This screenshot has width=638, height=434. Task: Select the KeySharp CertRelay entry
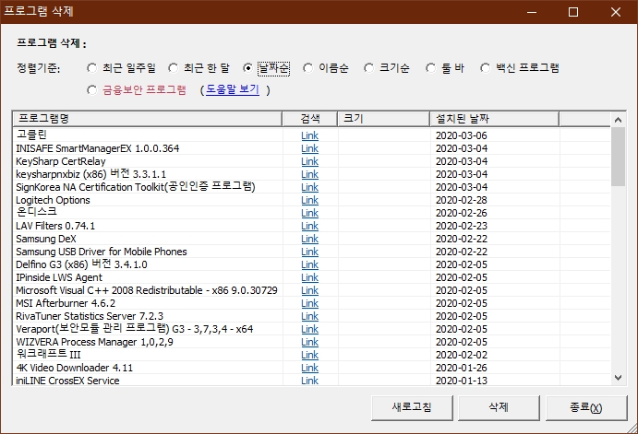(311, 161)
